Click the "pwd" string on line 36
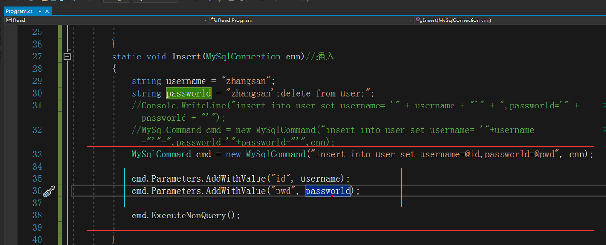Screen dimensions: 606x245 coord(283,191)
